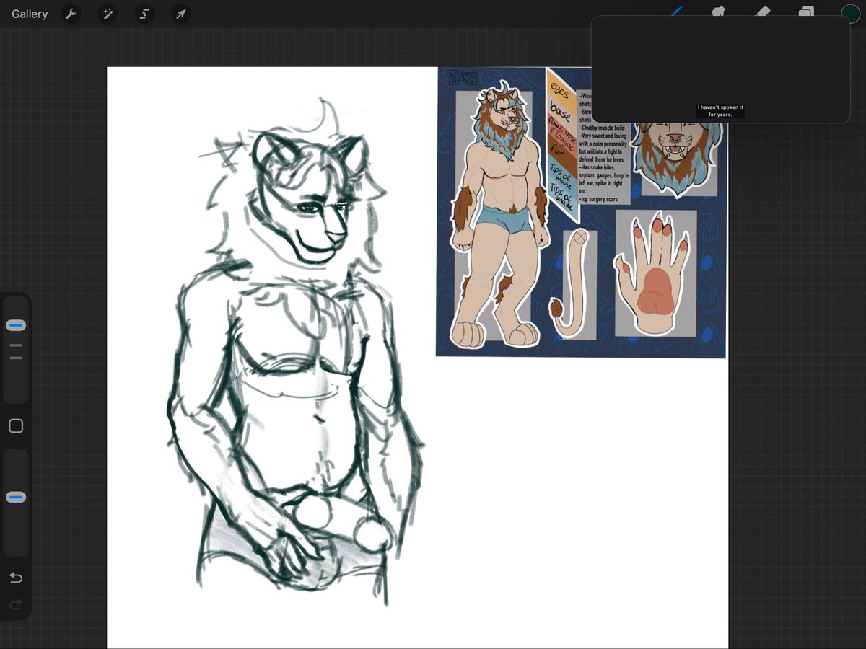Return to the Gallery
The height and width of the screenshot is (649, 866).
30,14
